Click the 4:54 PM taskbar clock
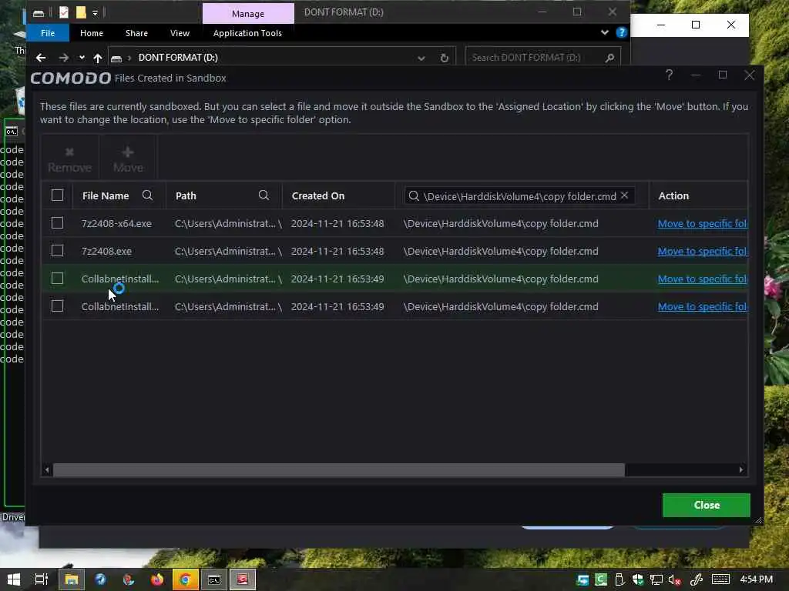Image resolution: width=789 pixels, height=591 pixels. click(757, 579)
